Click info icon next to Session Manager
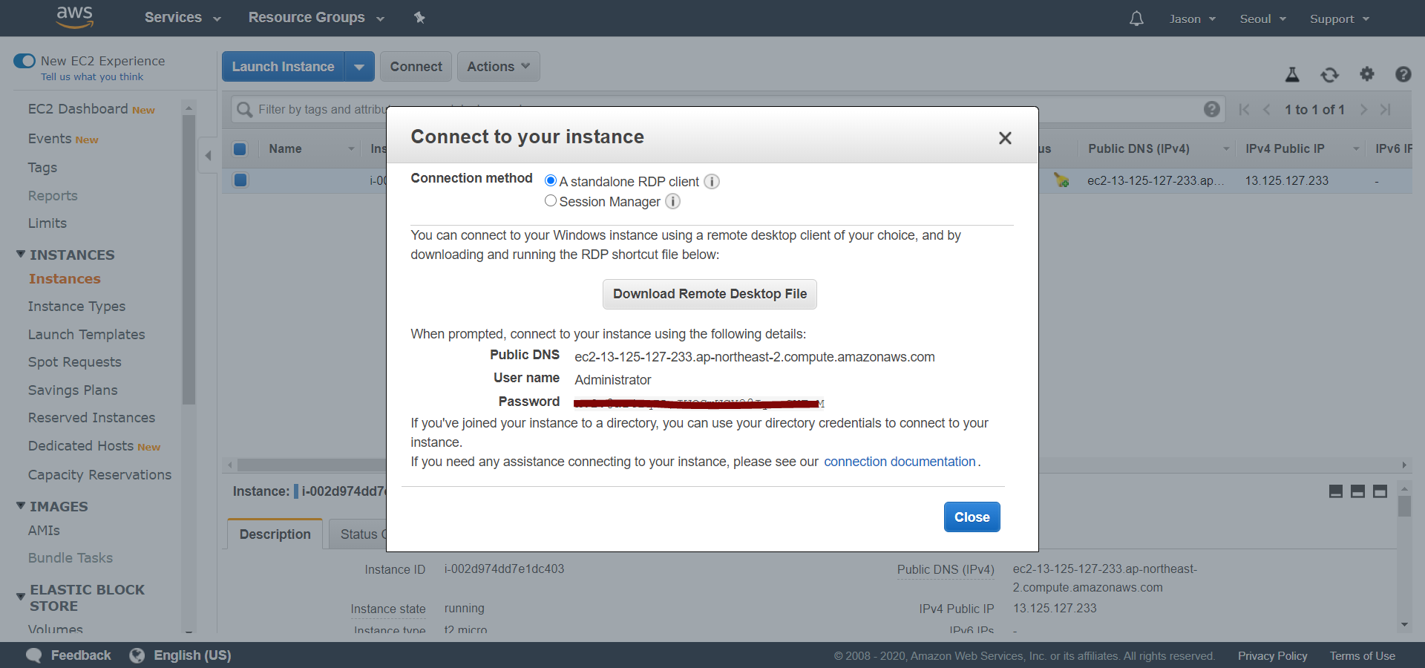This screenshot has height=668, width=1425. point(673,201)
